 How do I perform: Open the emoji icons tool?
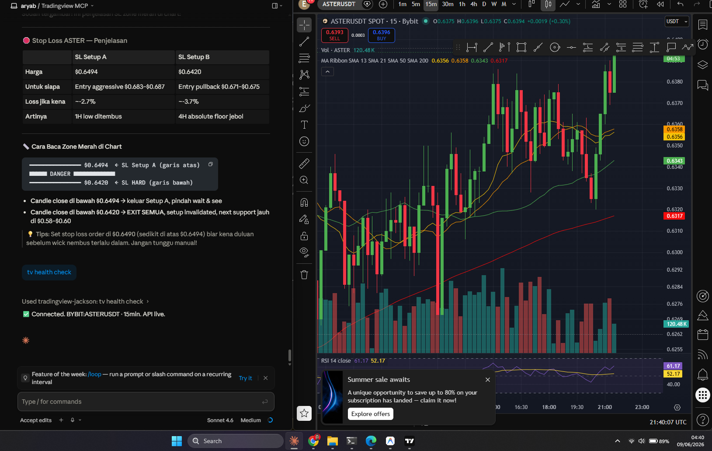(304, 141)
